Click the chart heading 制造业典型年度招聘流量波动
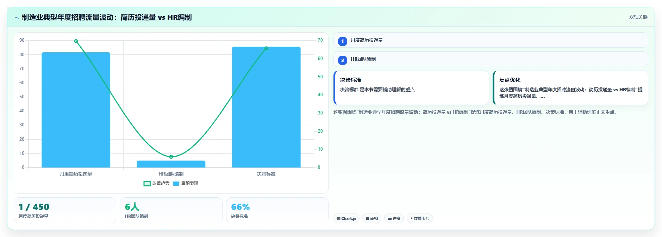This screenshot has width=662, height=237. tap(107, 17)
